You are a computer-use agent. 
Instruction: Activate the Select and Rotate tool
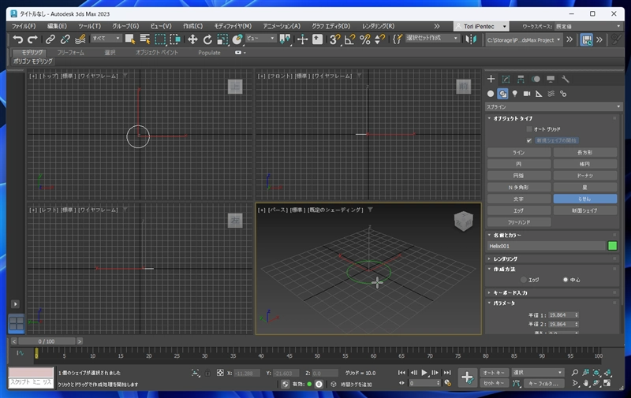(207, 39)
